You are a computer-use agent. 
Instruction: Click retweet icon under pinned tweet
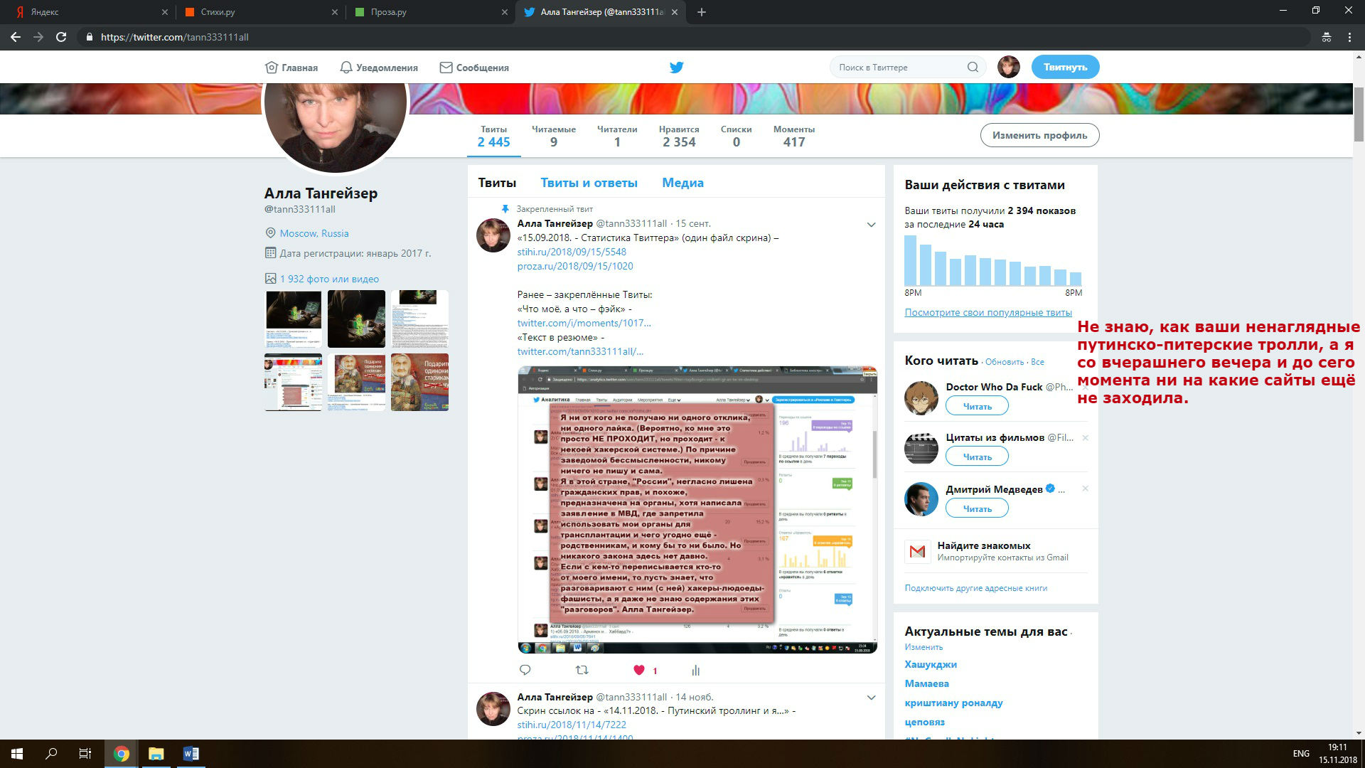582,670
